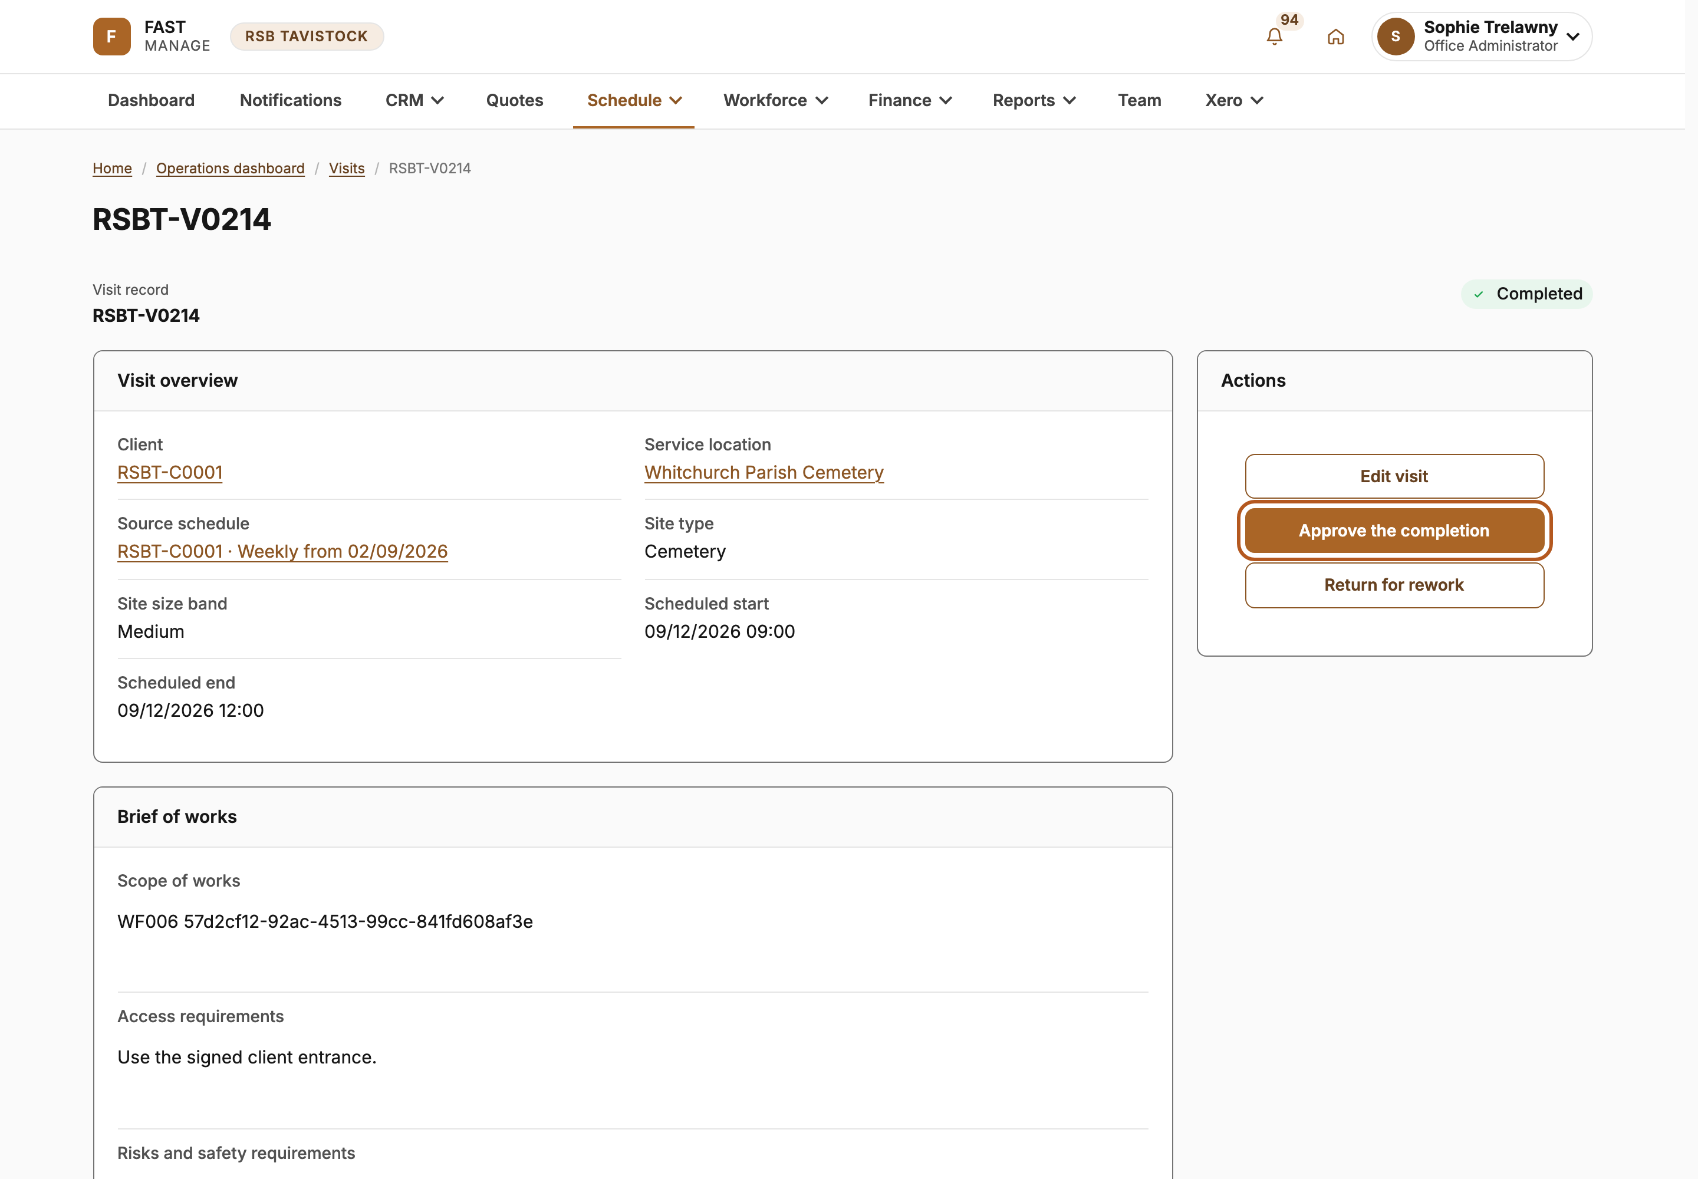
Task: Click the scheduled end value 09/12/2026 12:00
Action: 190,711
